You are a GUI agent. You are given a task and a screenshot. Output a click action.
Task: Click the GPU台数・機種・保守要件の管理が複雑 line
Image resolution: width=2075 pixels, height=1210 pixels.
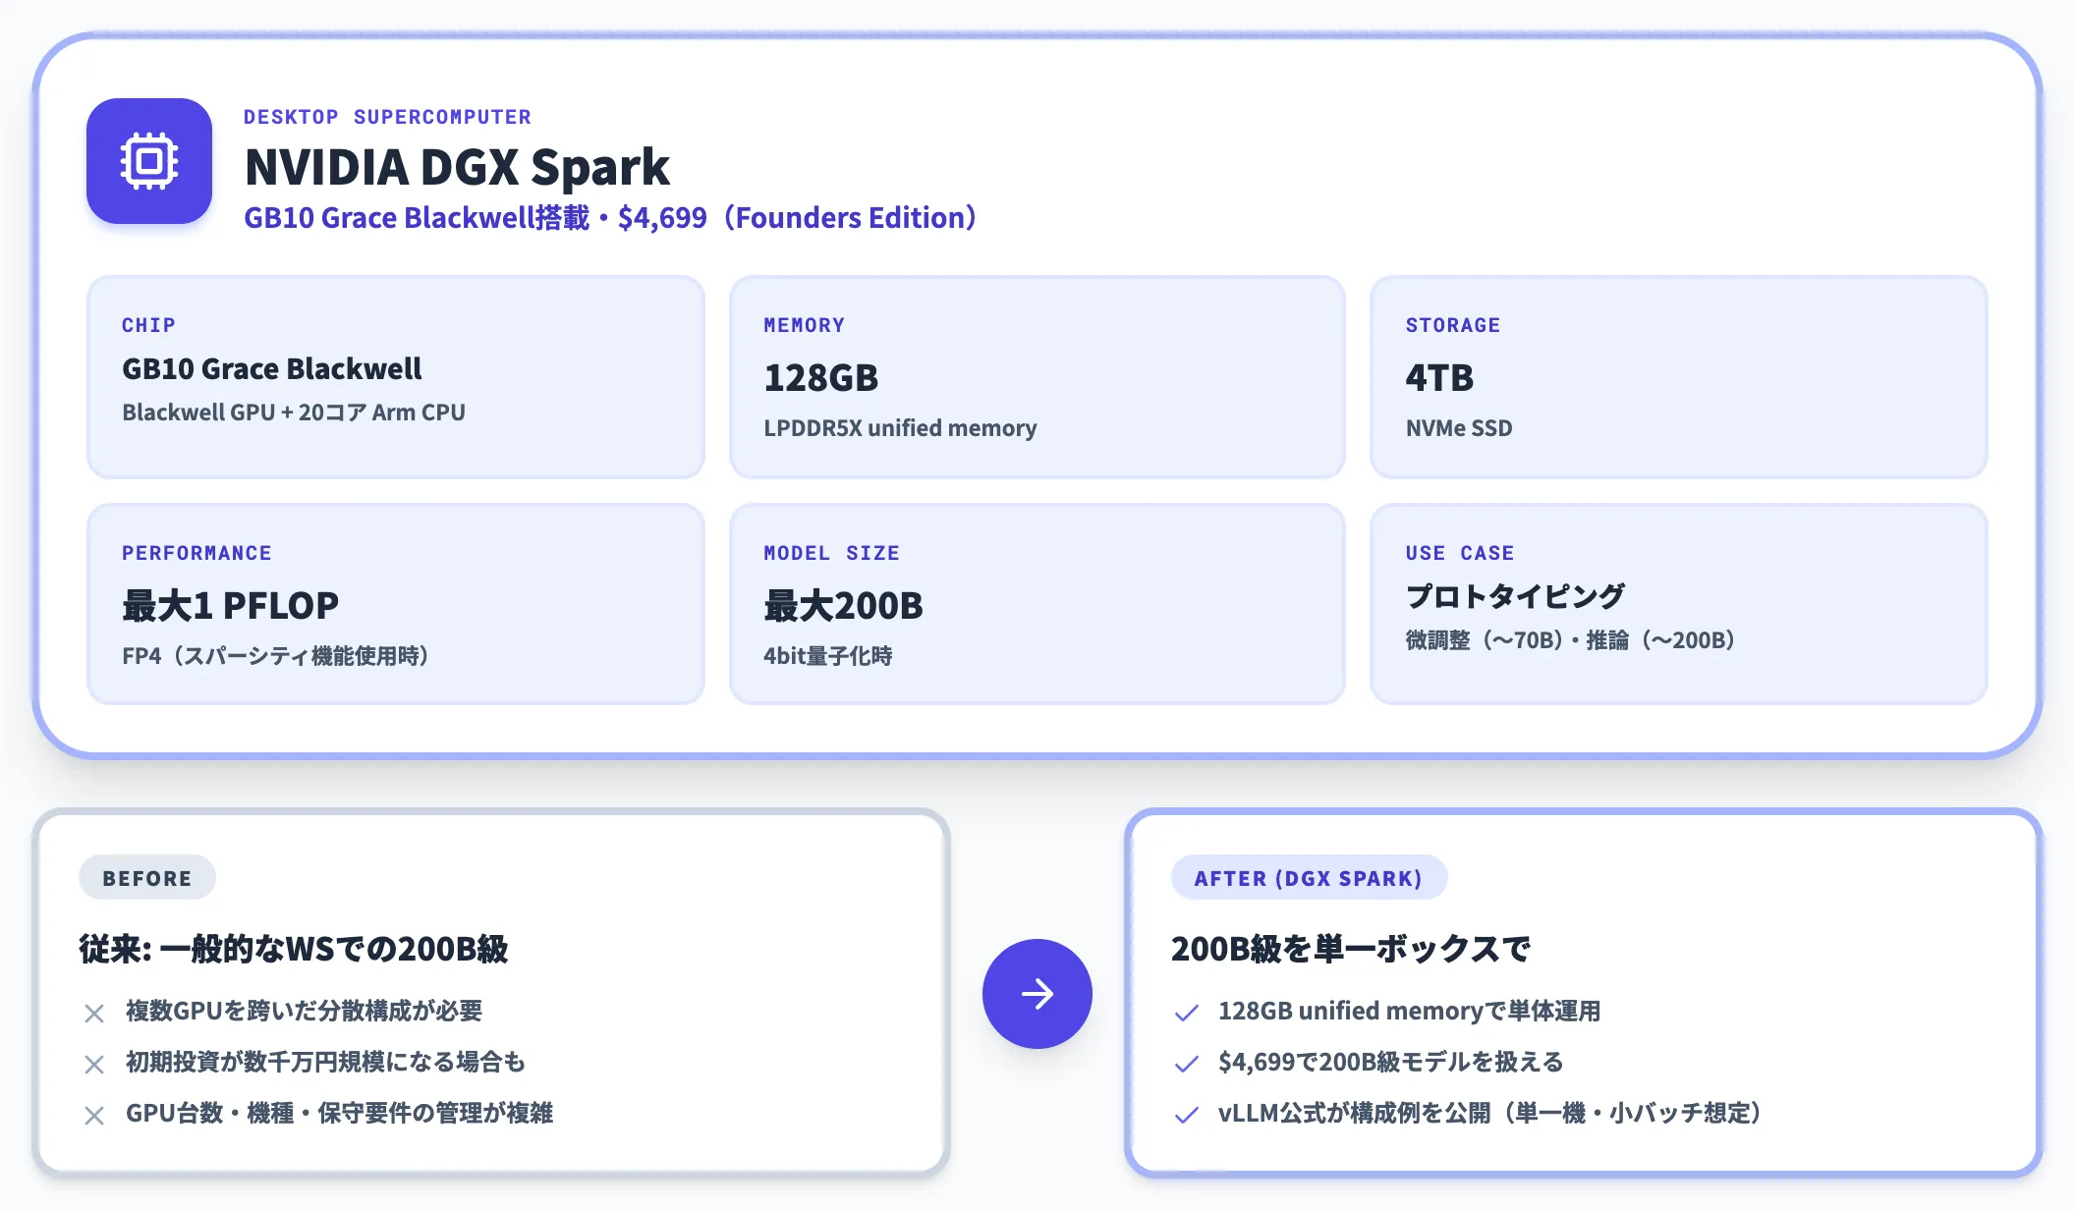[x=340, y=1113]
